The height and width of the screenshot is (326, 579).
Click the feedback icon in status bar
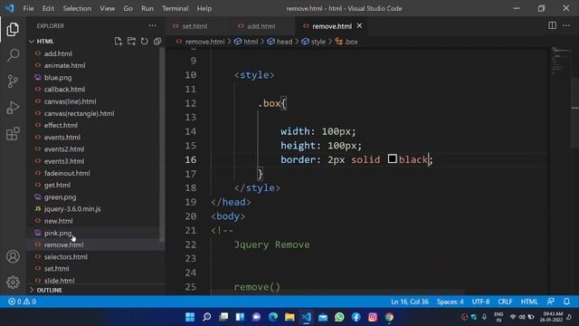(x=551, y=302)
